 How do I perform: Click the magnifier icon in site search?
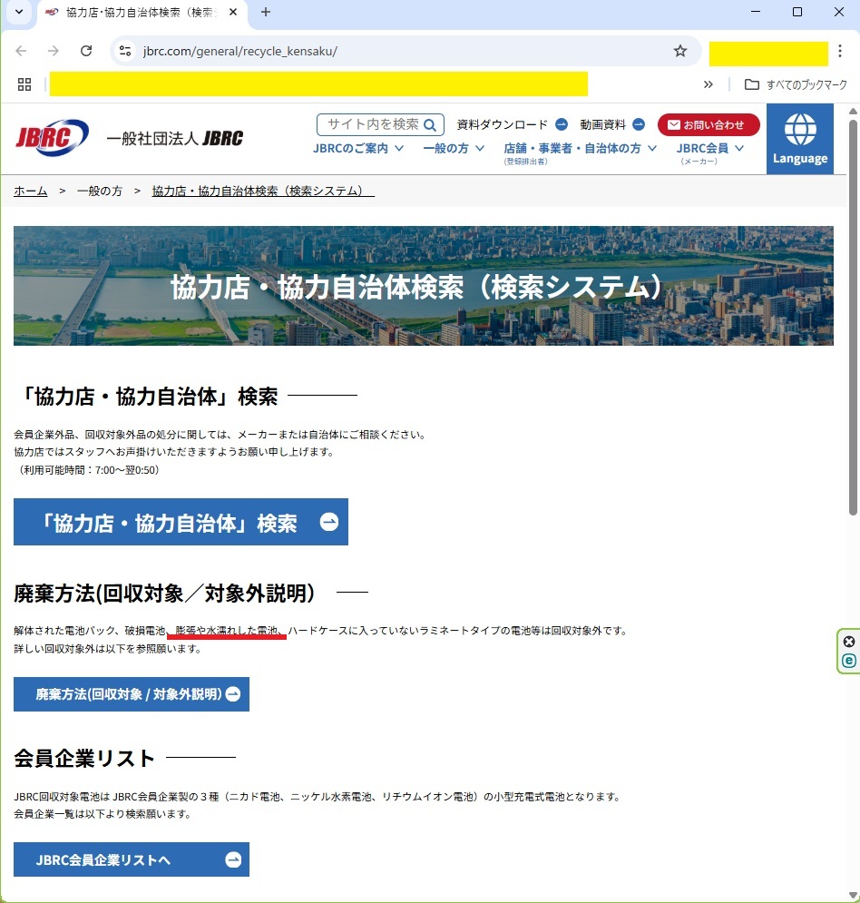[x=430, y=124]
